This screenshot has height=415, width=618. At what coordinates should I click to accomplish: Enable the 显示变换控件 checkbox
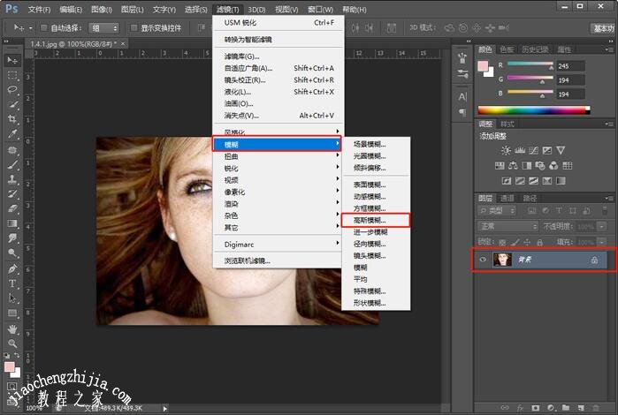click(x=133, y=28)
